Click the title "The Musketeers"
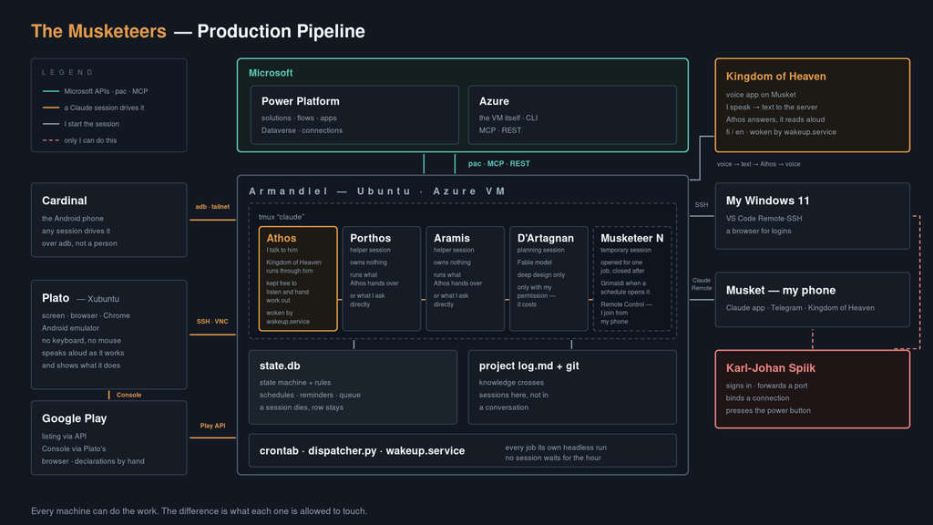 click(x=98, y=32)
